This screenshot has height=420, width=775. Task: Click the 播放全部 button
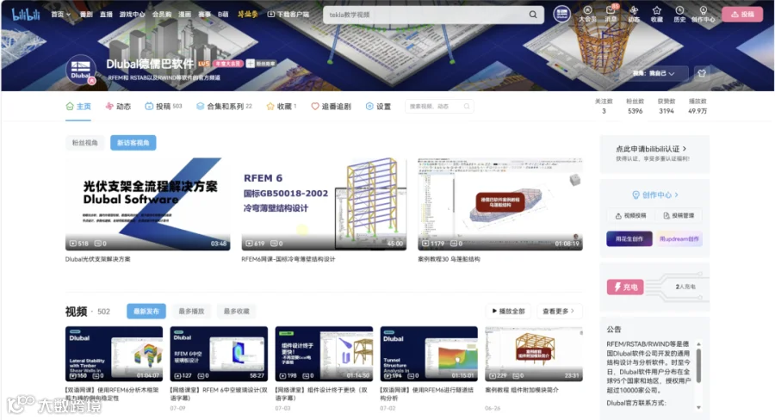[508, 312]
